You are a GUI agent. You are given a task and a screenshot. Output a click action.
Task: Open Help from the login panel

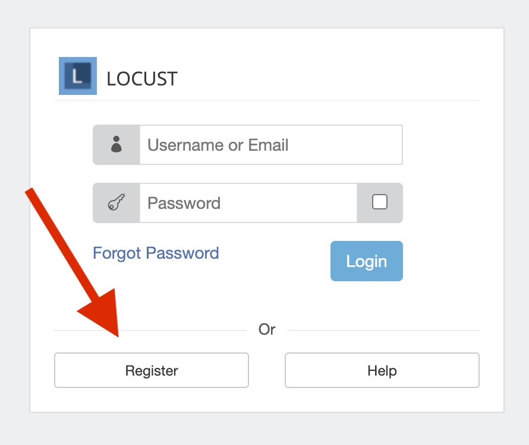pos(382,371)
